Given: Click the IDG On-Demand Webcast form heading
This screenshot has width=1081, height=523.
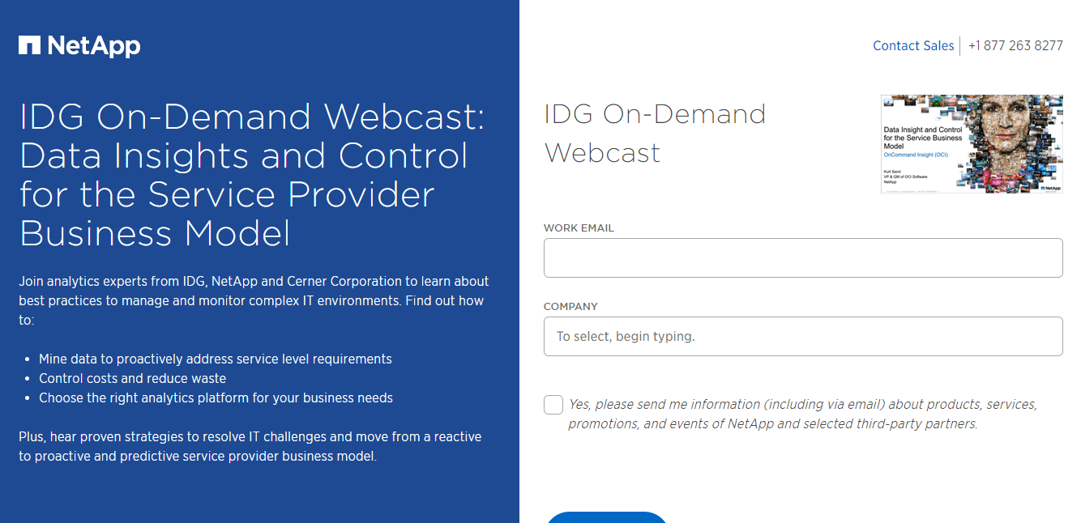Looking at the screenshot, I should [x=655, y=134].
